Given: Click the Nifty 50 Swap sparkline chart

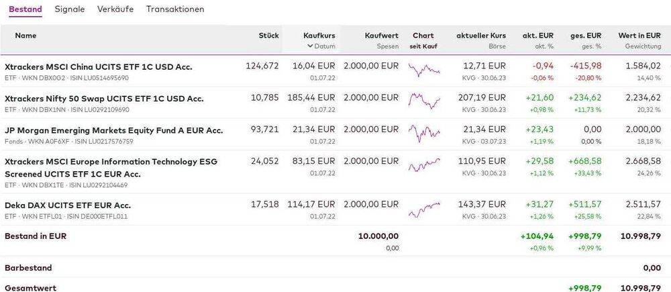Looking at the screenshot, I should (424, 102).
